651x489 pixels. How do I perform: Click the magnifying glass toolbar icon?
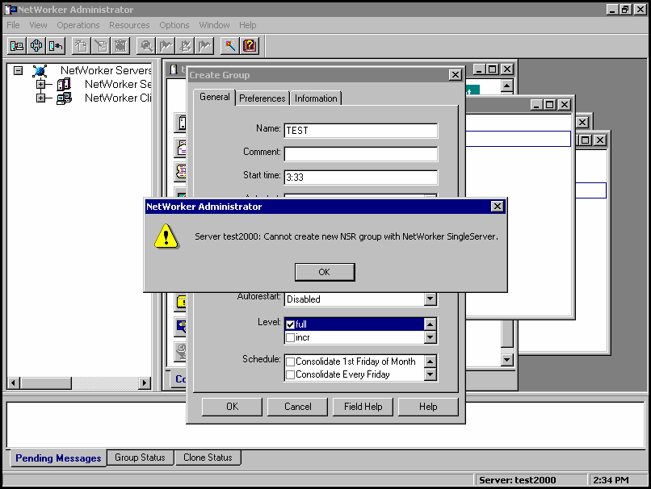click(x=146, y=46)
